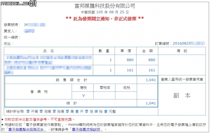Click the 銷售額合計 label
This screenshot has width=210, height=133.
(x=71, y=80)
